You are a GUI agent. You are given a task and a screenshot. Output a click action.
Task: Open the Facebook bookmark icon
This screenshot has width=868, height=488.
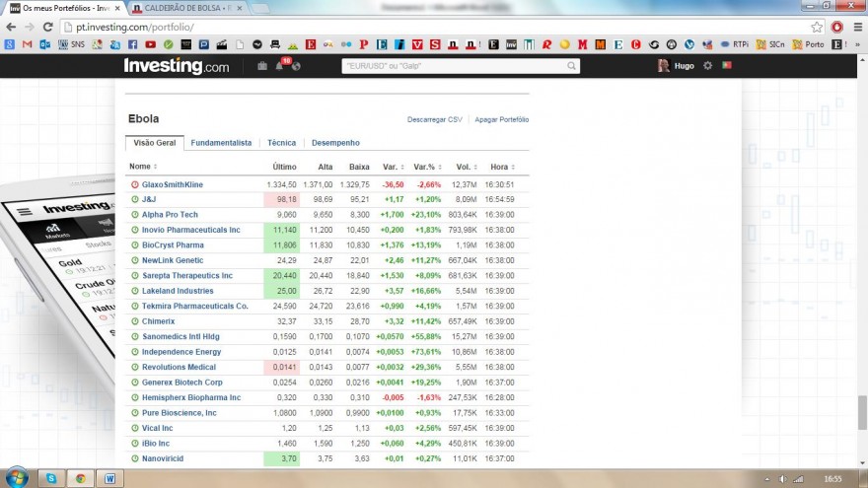click(x=133, y=44)
